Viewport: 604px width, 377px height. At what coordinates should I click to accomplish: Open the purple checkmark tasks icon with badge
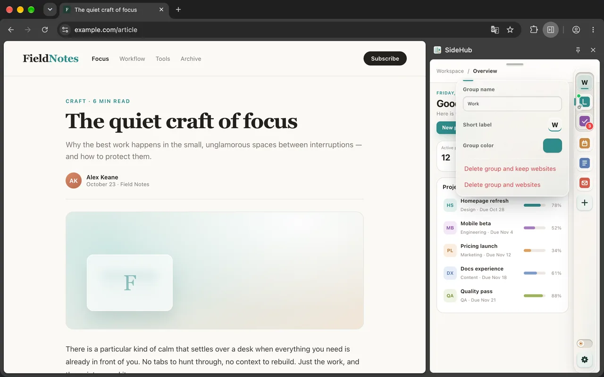[585, 122]
